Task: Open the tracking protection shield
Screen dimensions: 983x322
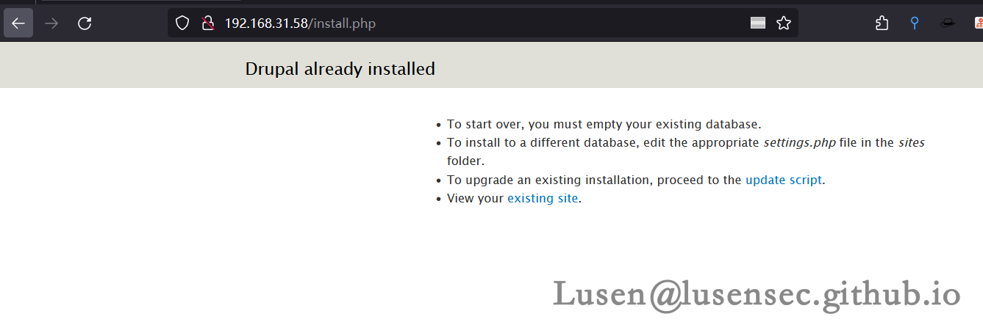Action: click(182, 23)
